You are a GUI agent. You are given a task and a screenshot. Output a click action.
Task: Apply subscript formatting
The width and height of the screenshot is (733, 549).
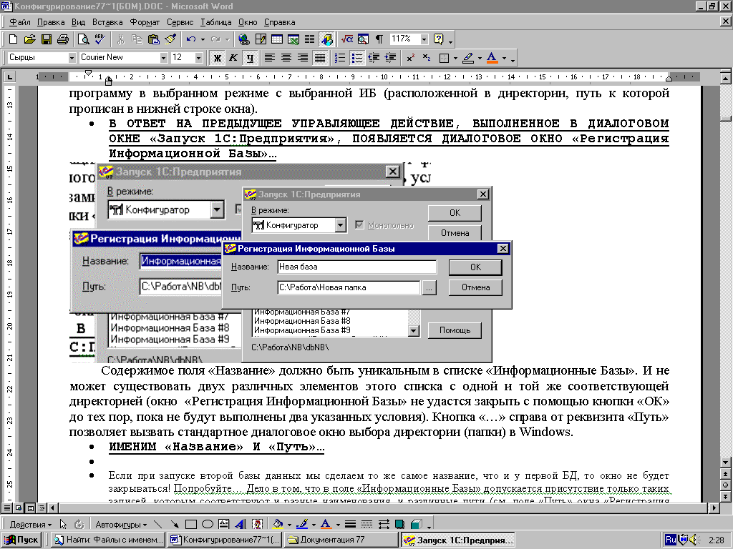pyautogui.click(x=427, y=58)
